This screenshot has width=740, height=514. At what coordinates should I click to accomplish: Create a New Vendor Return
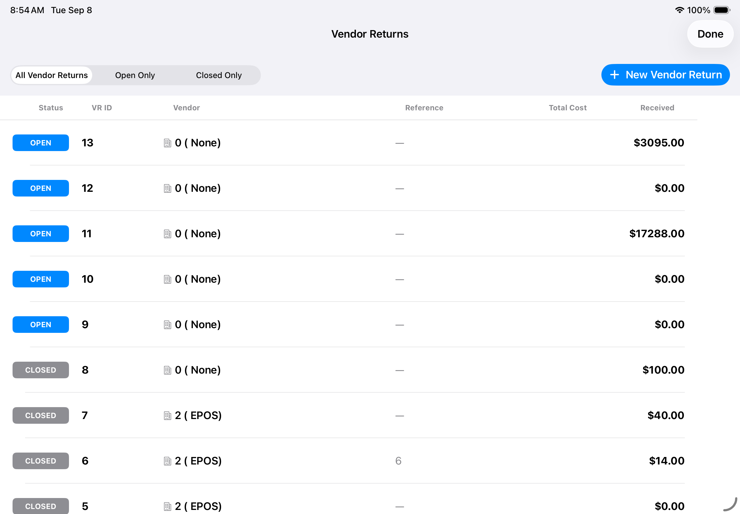(x=665, y=75)
